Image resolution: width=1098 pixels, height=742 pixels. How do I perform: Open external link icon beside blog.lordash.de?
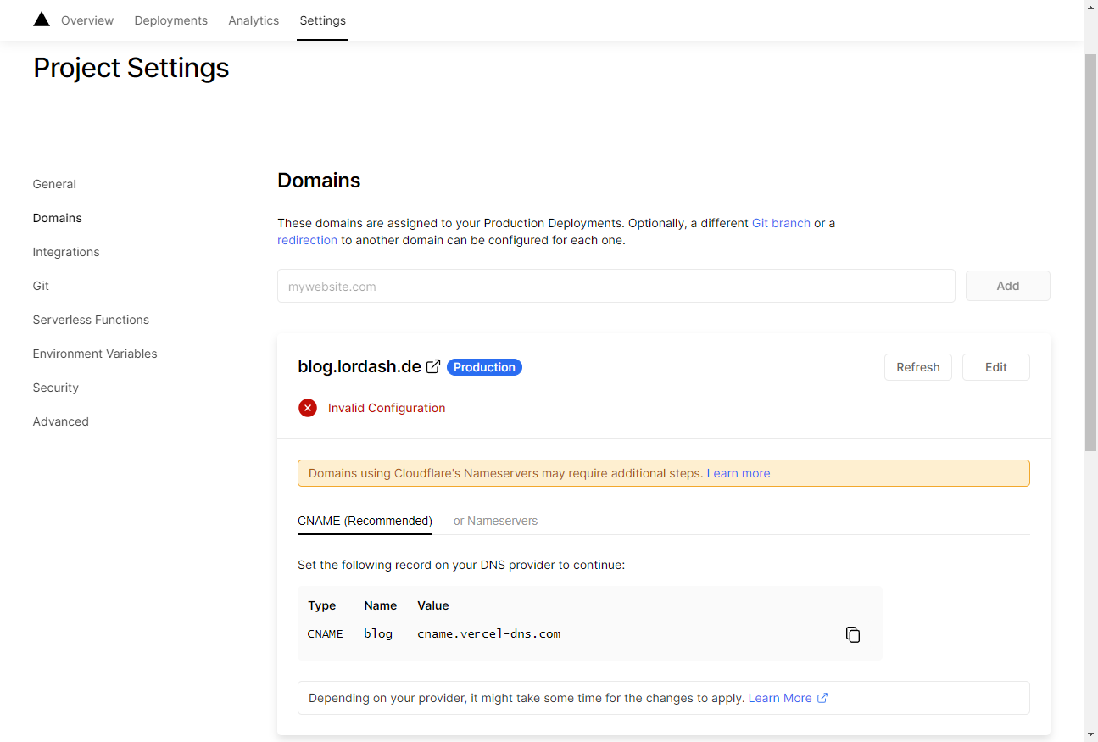coord(433,366)
